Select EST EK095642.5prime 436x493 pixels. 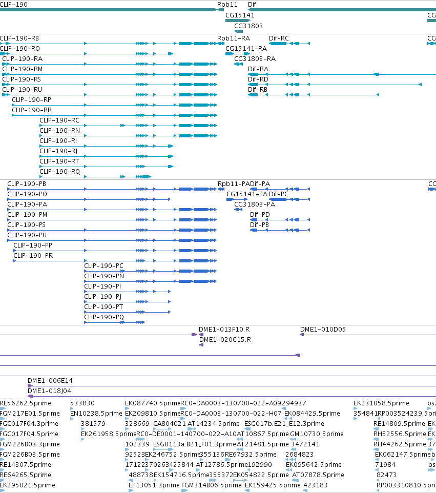pyautogui.click(x=314, y=465)
